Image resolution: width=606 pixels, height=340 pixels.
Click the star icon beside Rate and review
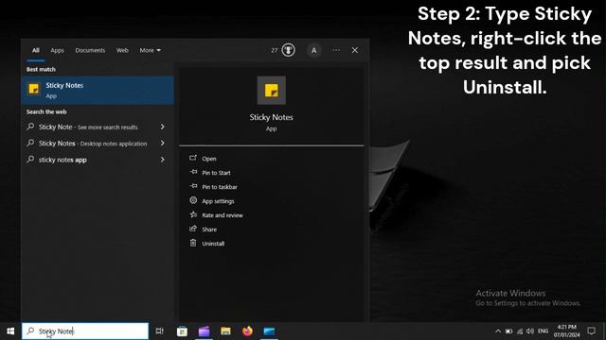193,214
